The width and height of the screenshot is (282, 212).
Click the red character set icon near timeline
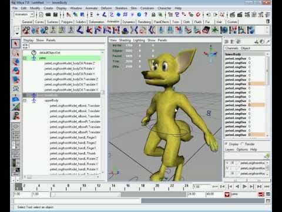(x=227, y=194)
